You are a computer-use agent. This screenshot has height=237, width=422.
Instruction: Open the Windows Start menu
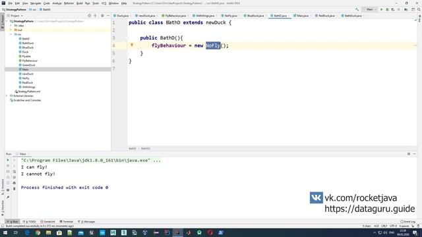[5, 232]
